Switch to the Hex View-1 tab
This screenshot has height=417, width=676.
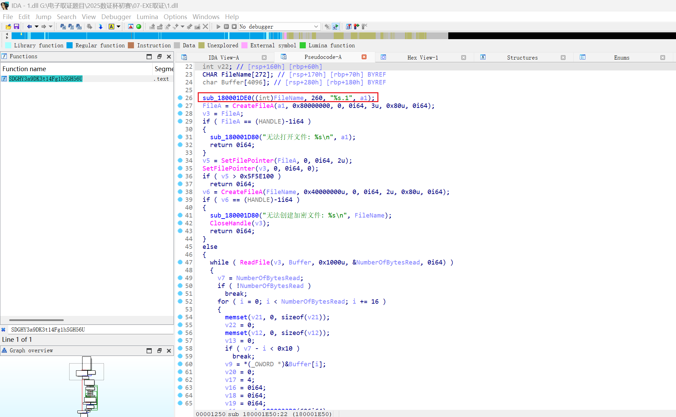click(x=422, y=58)
